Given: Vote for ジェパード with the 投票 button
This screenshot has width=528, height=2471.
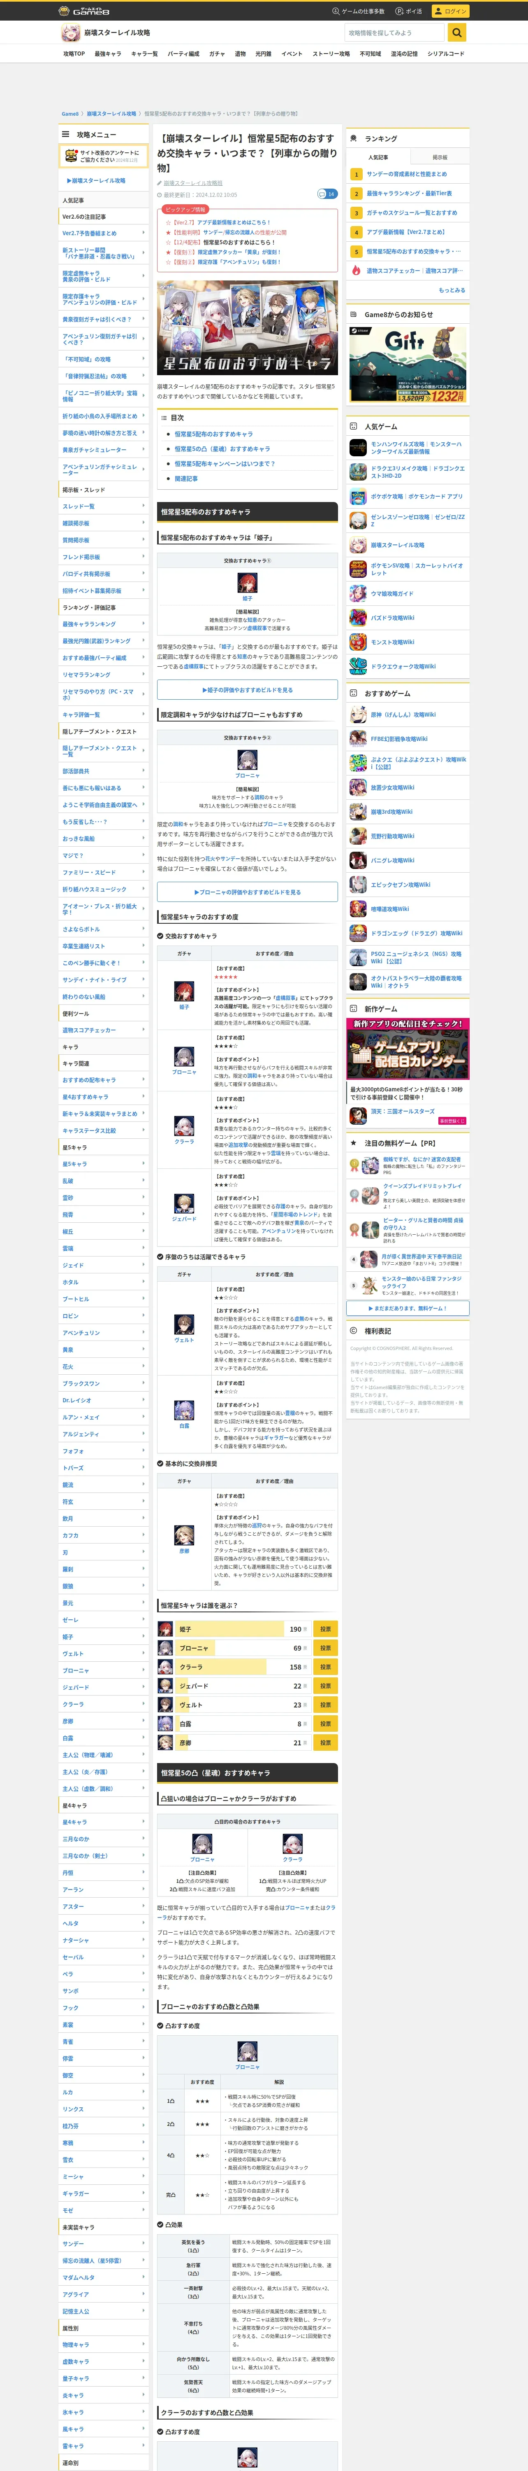Looking at the screenshot, I should (x=325, y=1685).
